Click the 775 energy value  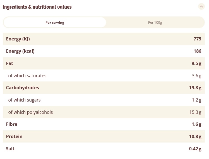coord(197,39)
